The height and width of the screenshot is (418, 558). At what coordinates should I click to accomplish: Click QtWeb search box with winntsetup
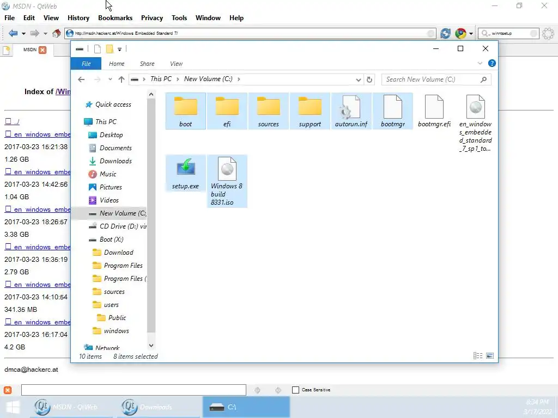point(508,33)
